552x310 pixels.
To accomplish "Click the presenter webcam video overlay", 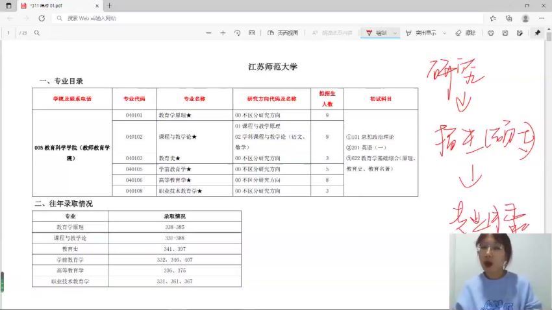I will click(x=501, y=271).
